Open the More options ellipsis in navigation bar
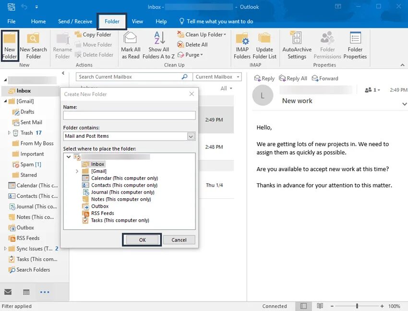The height and width of the screenshot is (311, 408). click(x=46, y=292)
